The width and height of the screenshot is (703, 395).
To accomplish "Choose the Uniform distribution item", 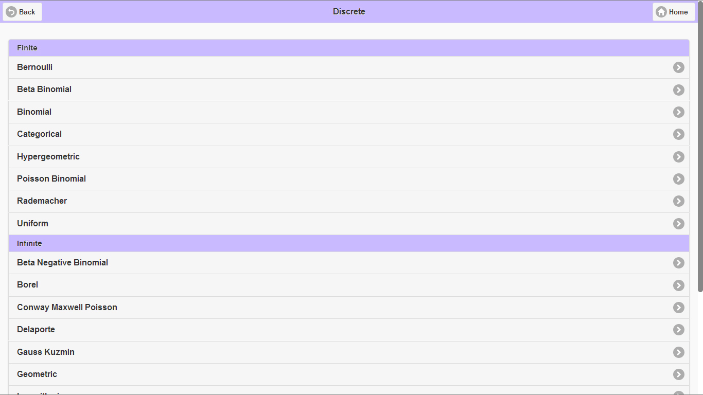I will [x=32, y=224].
